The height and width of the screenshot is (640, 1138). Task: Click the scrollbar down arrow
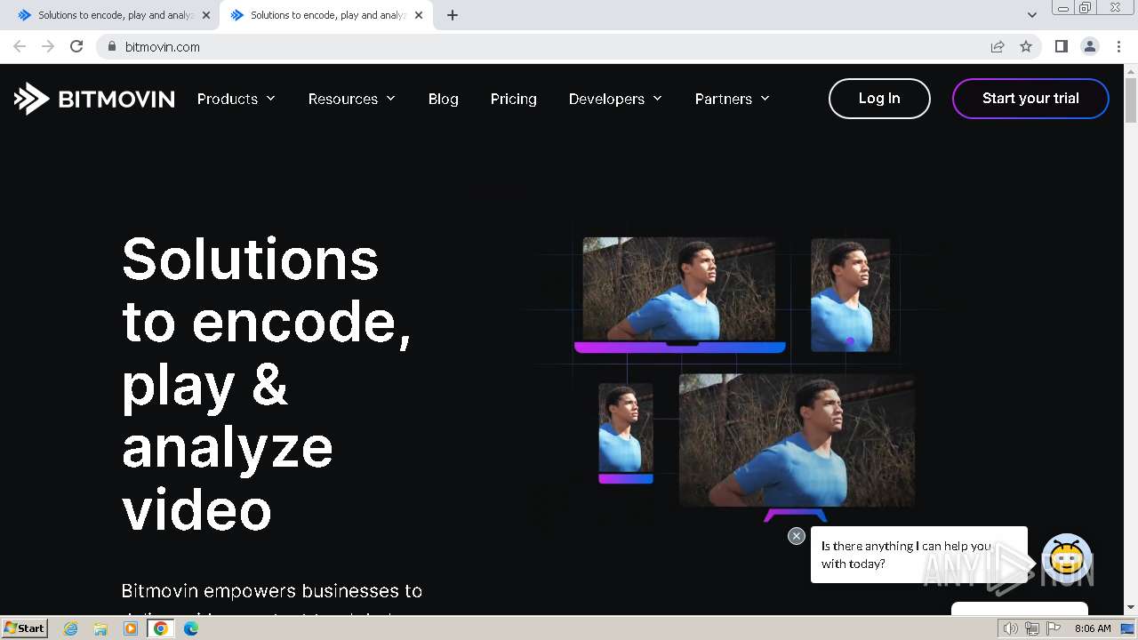[x=1131, y=608]
